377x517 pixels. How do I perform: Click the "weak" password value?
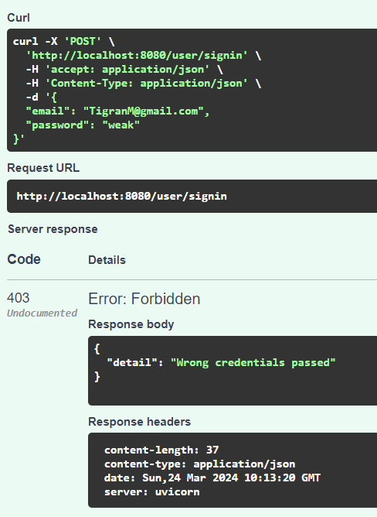tap(121, 125)
